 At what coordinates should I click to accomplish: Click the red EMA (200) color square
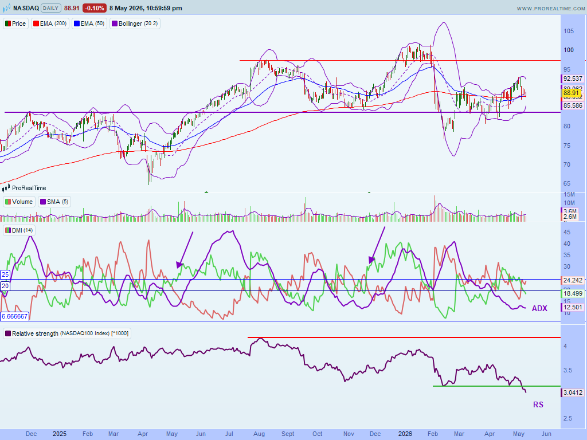(x=36, y=23)
